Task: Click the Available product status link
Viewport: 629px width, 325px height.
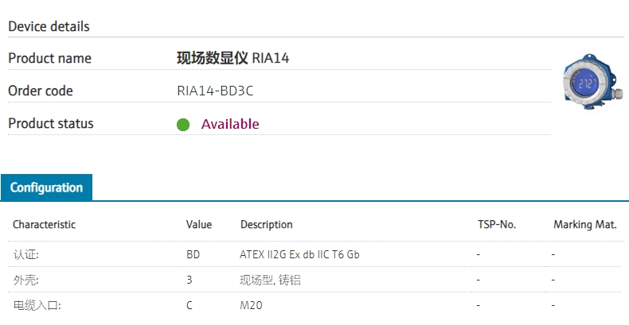Action: pyautogui.click(x=229, y=124)
